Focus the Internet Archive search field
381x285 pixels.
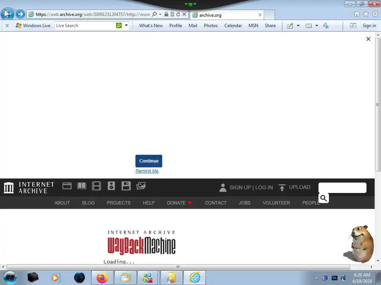pos(342,188)
